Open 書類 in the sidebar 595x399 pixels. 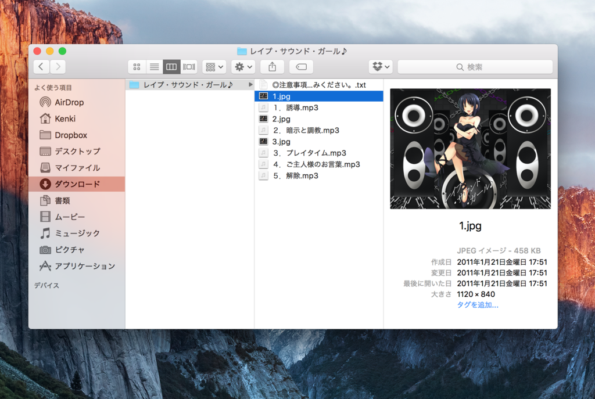[x=76, y=200]
